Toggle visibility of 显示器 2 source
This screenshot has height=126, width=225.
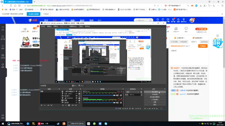click(76, 96)
